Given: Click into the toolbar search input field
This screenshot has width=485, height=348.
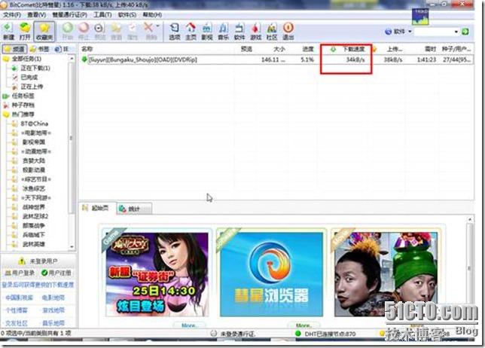Looking at the screenshot, I should coord(434,32).
